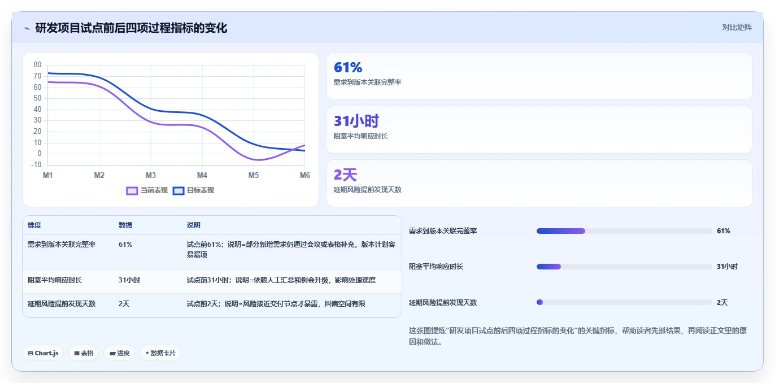Toggle the 目标表现 legend item
775x383 pixels.
point(193,190)
